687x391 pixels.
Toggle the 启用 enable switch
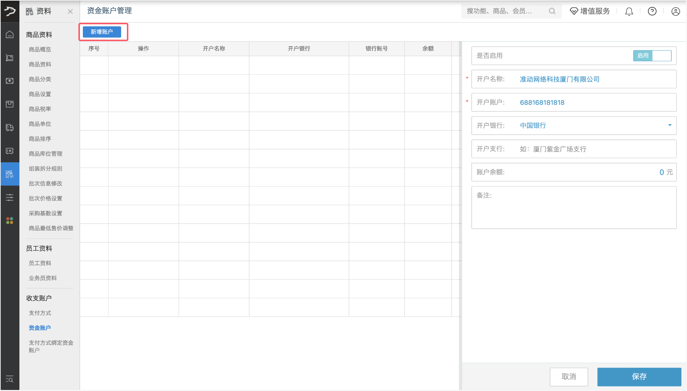652,56
